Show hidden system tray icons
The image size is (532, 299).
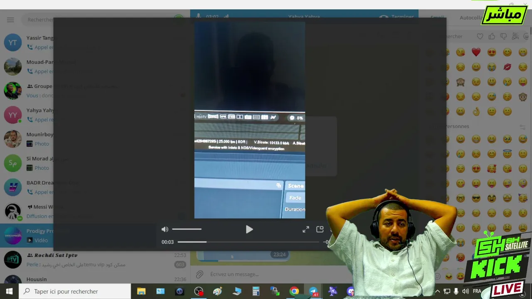point(437,291)
